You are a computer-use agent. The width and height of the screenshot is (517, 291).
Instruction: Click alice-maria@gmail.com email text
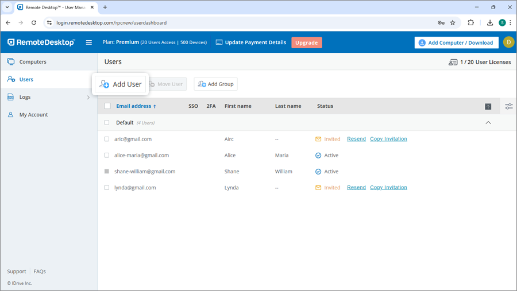click(x=141, y=155)
